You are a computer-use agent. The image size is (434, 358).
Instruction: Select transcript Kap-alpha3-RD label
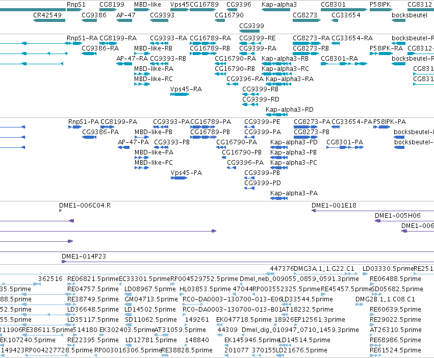[x=290, y=109]
